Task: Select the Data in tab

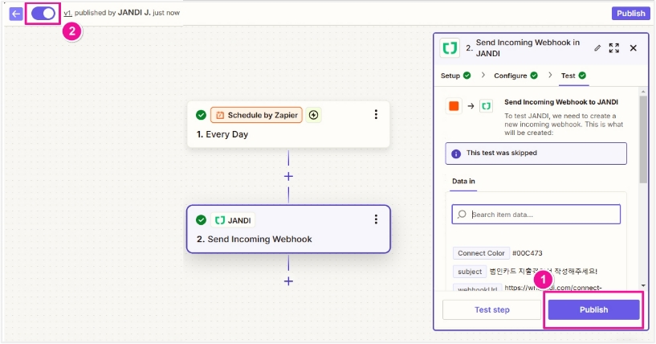Action: [463, 182]
